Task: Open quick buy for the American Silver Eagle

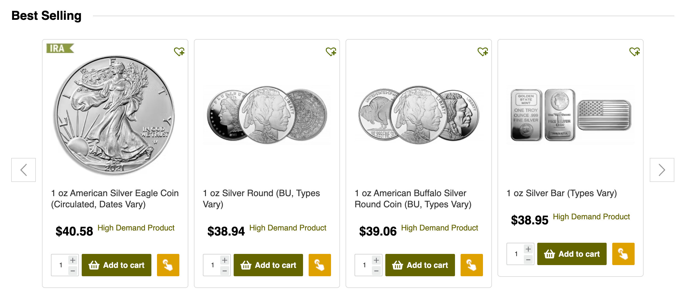Action: (168, 265)
